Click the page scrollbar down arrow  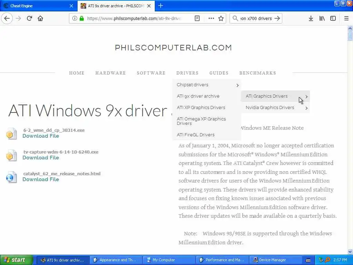(350, 252)
